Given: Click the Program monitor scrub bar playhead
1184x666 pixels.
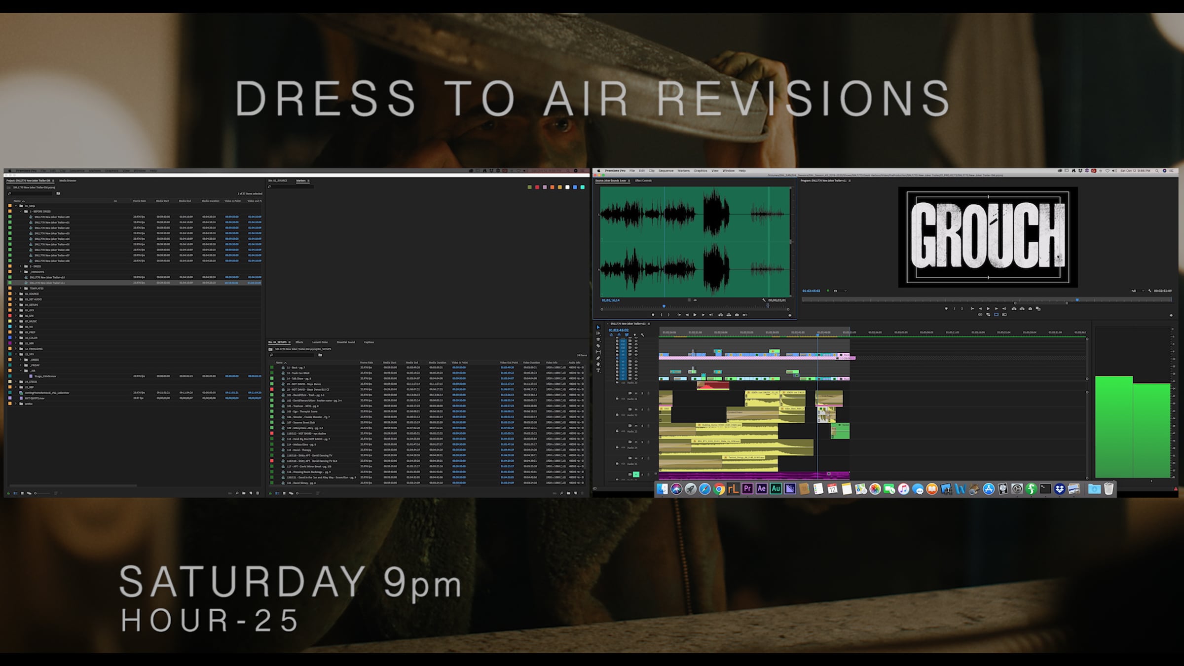Looking at the screenshot, I should [x=1077, y=299].
